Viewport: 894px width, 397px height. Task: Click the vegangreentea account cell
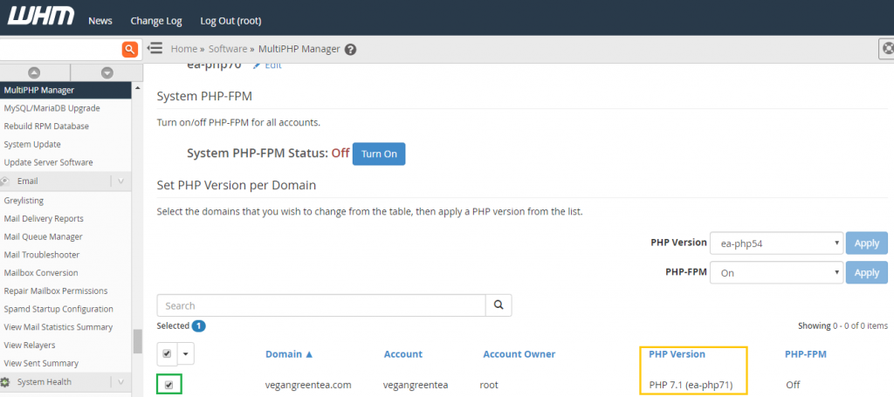[x=416, y=385]
